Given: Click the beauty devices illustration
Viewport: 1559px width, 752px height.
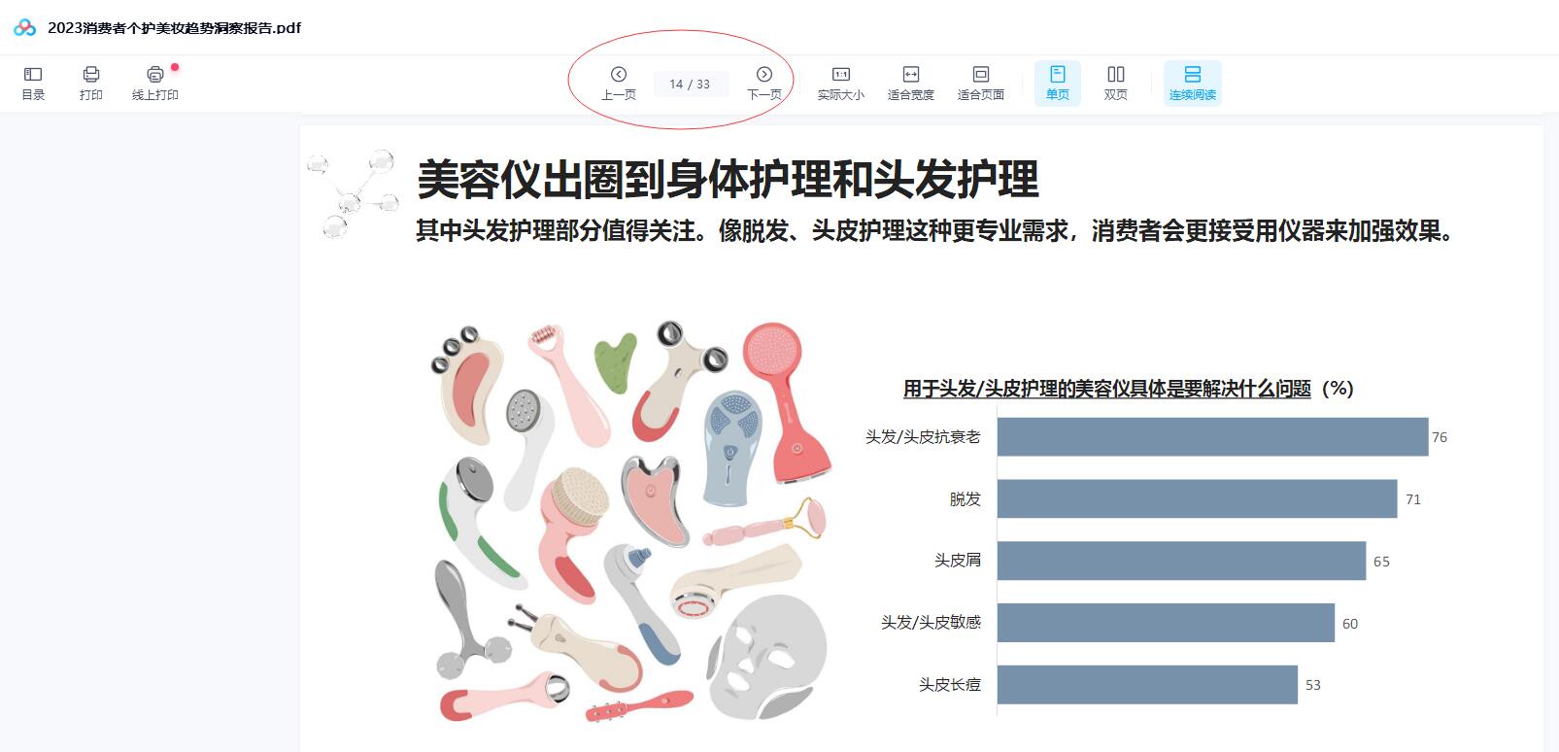Looking at the screenshot, I should (631, 522).
